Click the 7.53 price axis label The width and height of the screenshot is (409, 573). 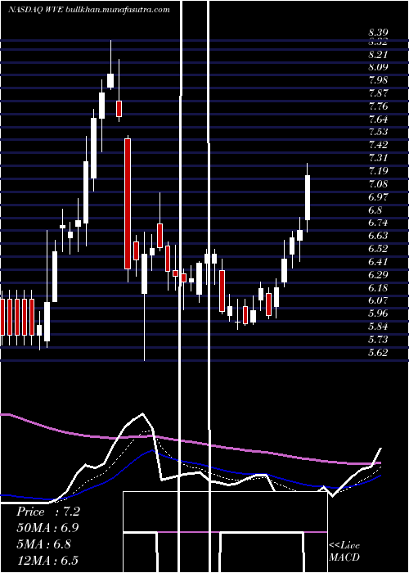(x=378, y=132)
